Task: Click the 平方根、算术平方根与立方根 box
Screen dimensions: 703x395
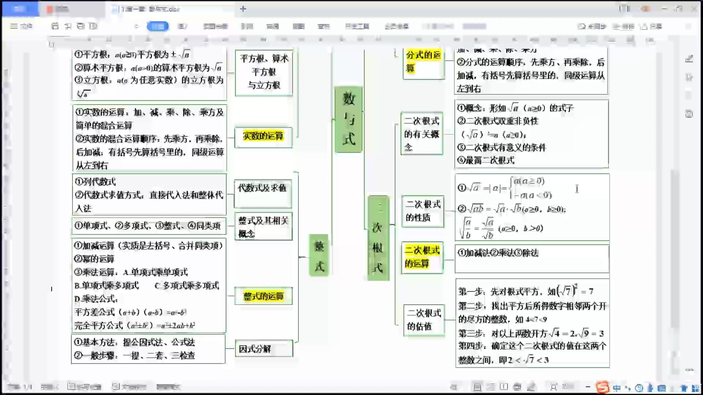Action: (x=264, y=72)
